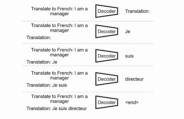
Task: Click the second row 'Translate to French' prompt
Action: click(59, 28)
